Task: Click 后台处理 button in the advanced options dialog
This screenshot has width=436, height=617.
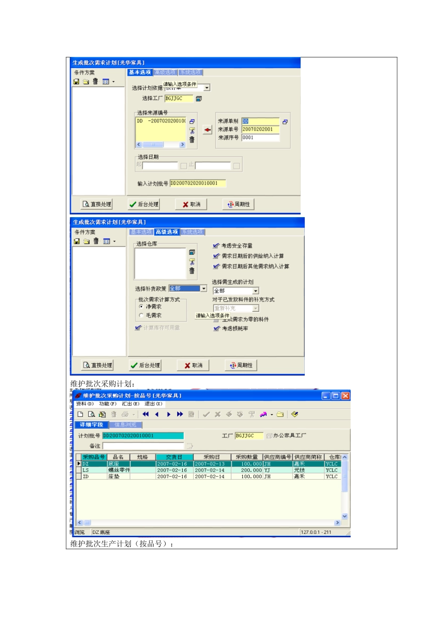Action: pyautogui.click(x=145, y=365)
